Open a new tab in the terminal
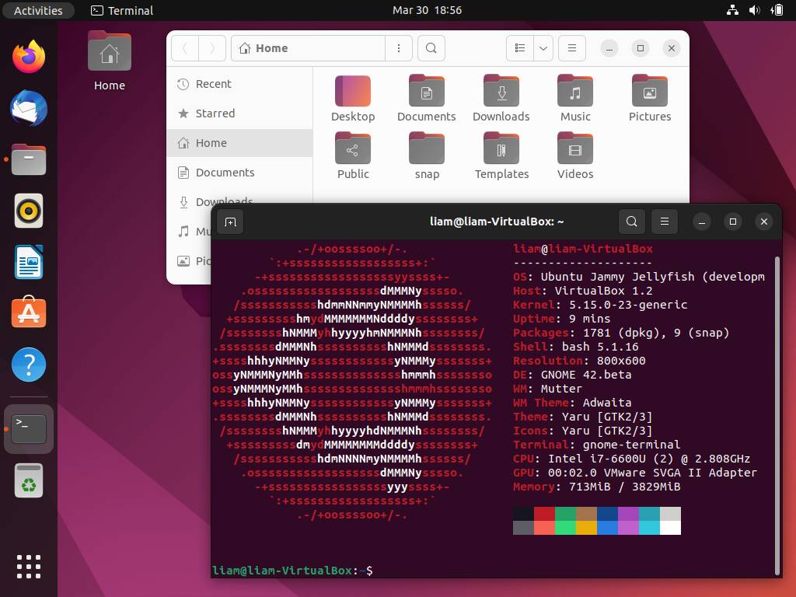This screenshot has width=796, height=597. pyautogui.click(x=230, y=222)
